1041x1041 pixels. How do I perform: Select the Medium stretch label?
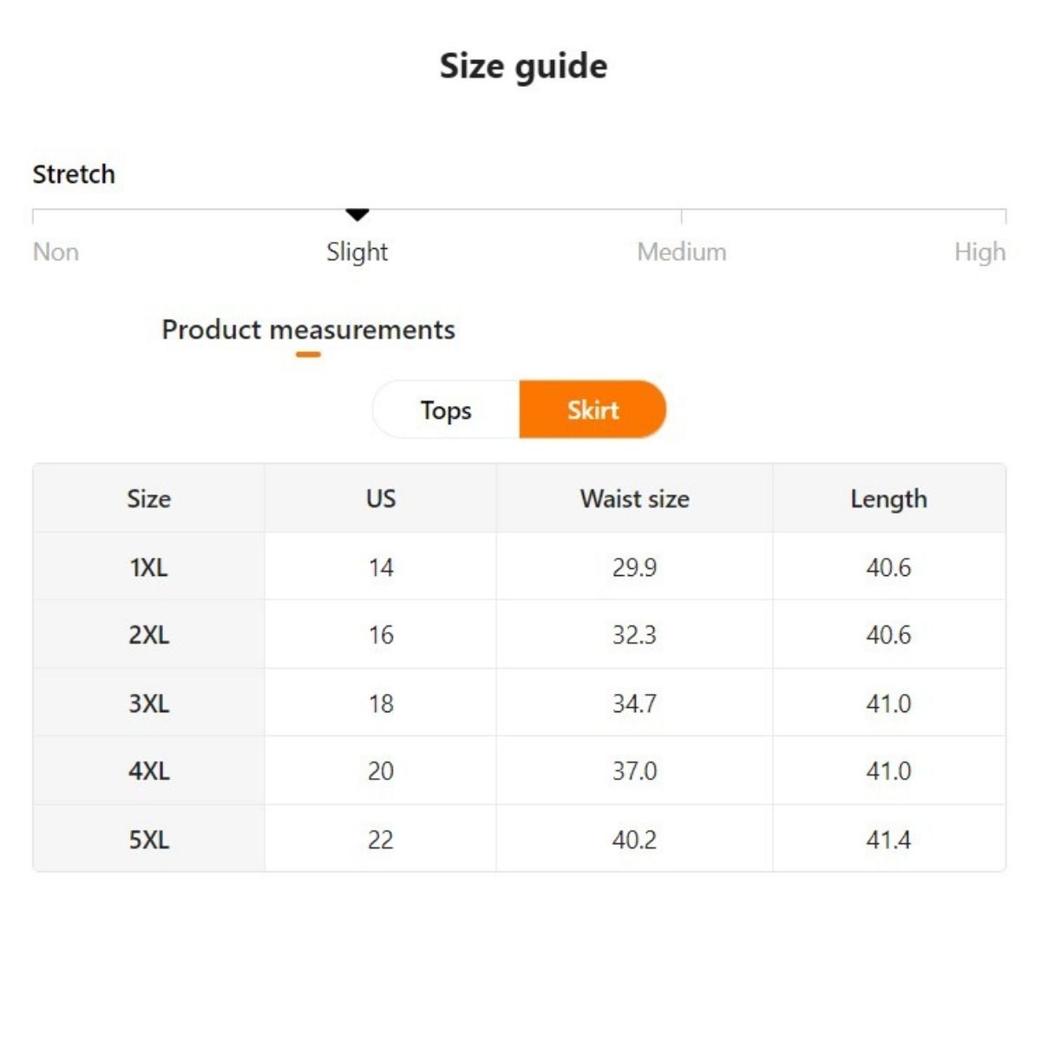click(x=682, y=252)
